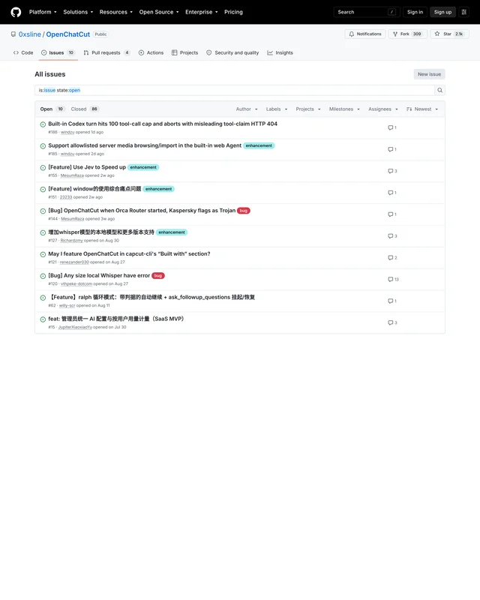Click the open-issue icon for capcut-cli Built with issue
The height and width of the screenshot is (600, 480).
43,254
